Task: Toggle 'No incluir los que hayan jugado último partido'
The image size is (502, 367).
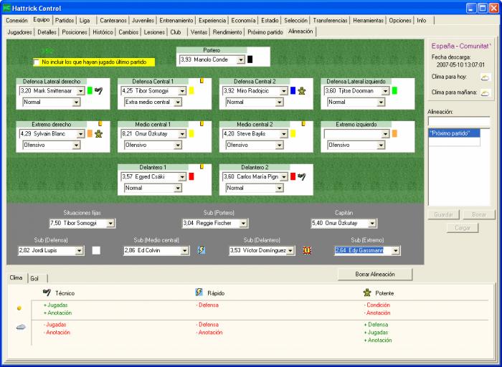Action: pyautogui.click(x=37, y=62)
